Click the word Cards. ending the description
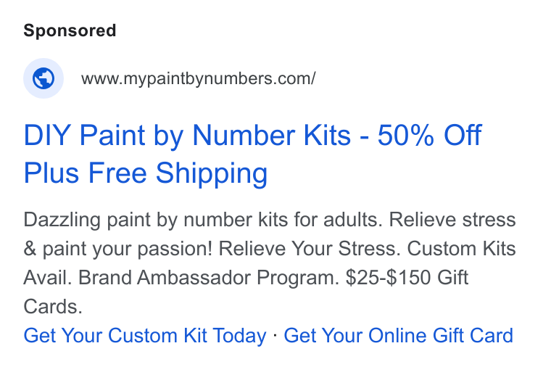 [53, 307]
